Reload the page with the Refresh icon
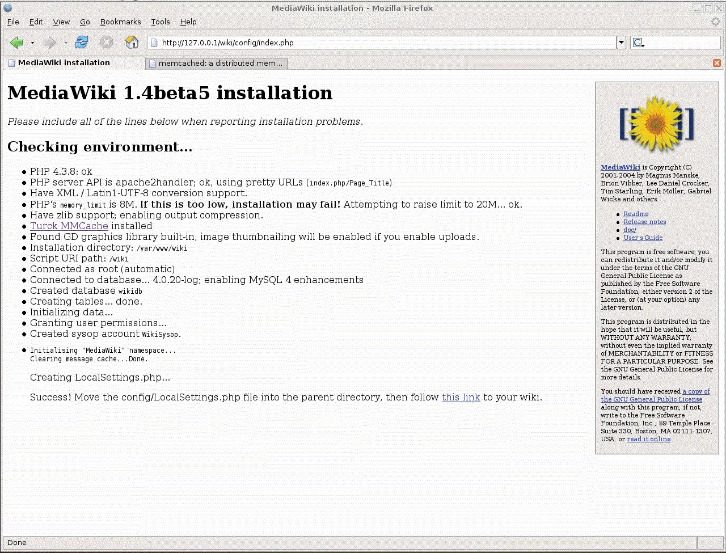The width and height of the screenshot is (726, 553). coord(82,43)
